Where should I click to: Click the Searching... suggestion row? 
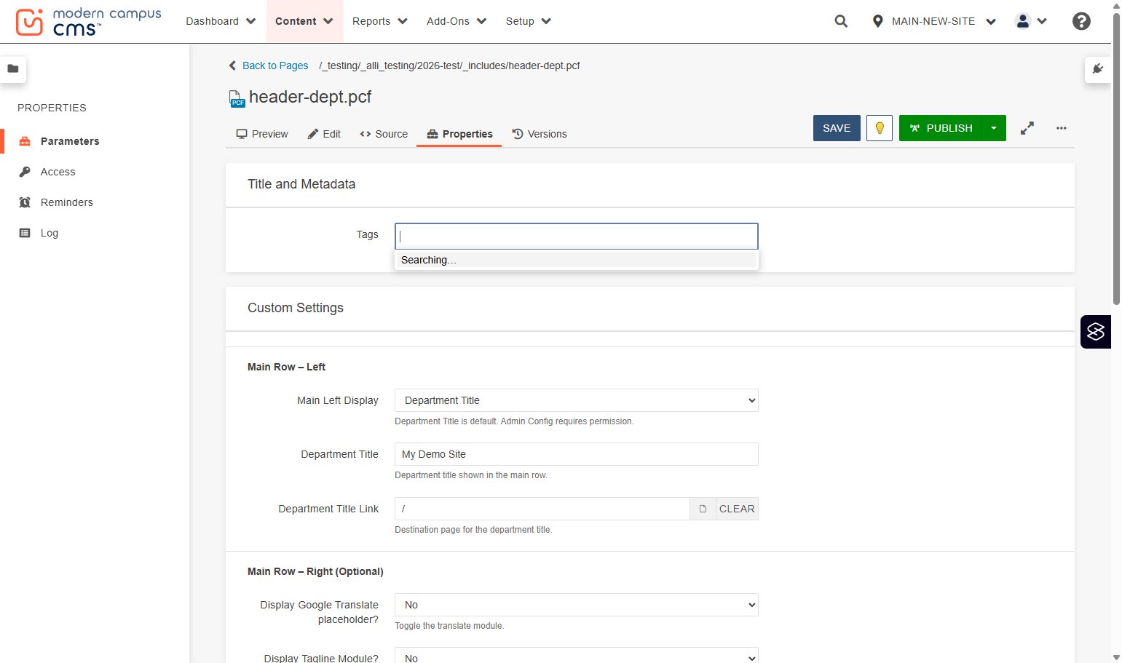point(577,260)
